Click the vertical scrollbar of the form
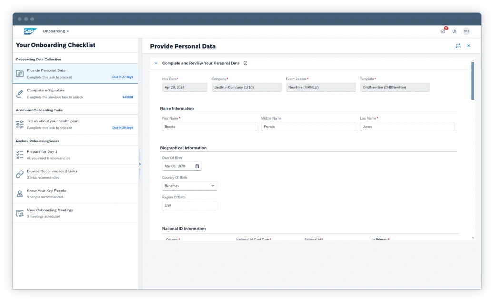494x302 pixels. (x=473, y=81)
